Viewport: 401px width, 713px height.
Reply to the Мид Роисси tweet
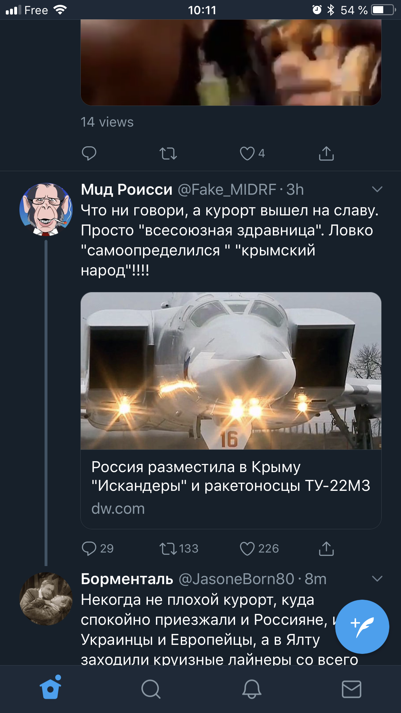[89, 548]
